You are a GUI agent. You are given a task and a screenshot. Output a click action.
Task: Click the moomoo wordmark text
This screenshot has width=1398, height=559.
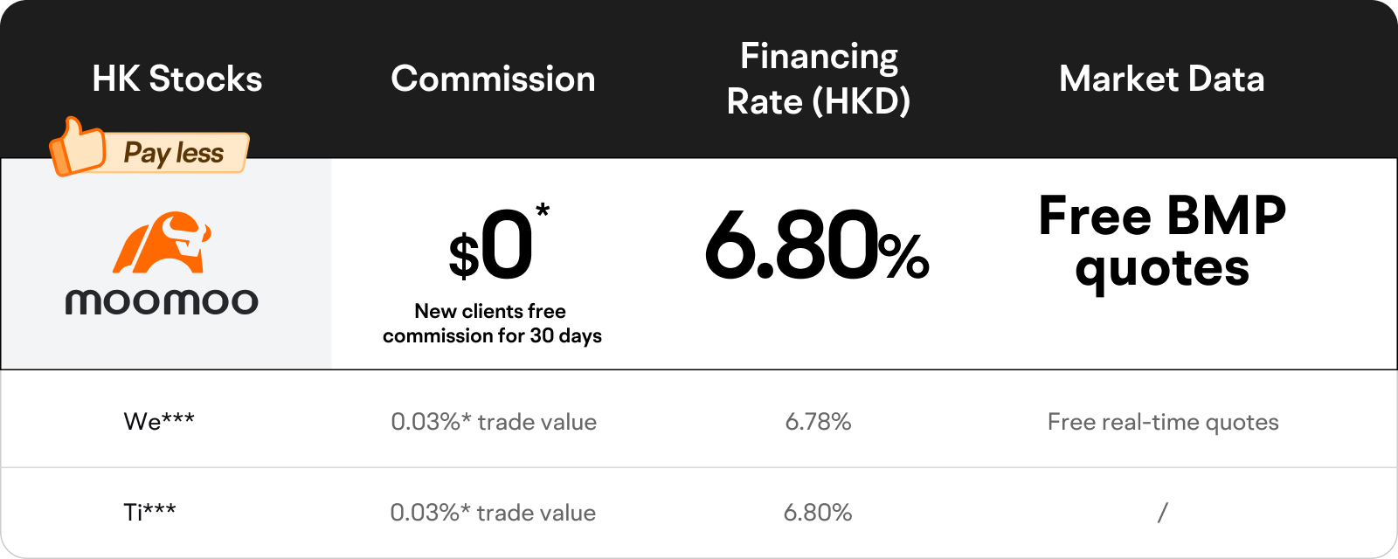[162, 302]
